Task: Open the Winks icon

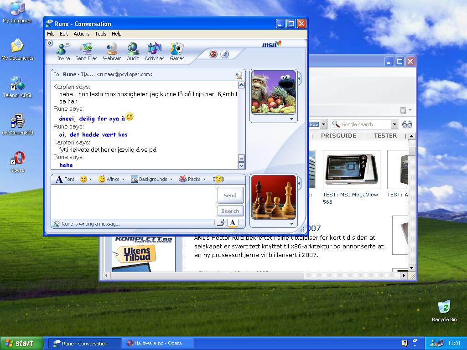Action: [x=102, y=179]
